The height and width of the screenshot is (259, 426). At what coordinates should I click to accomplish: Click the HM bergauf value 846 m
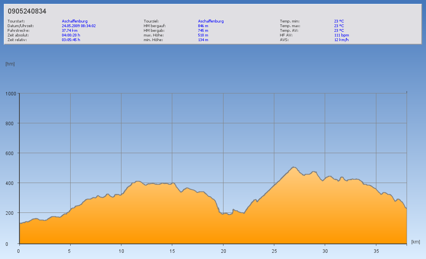tap(203, 26)
